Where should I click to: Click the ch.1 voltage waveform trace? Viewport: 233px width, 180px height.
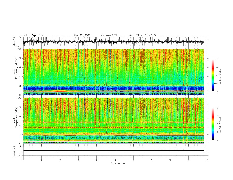click(x=113, y=42)
